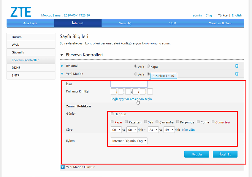Check the Cumartesi checkbox
This screenshot has width=252, height=177.
[213, 121]
